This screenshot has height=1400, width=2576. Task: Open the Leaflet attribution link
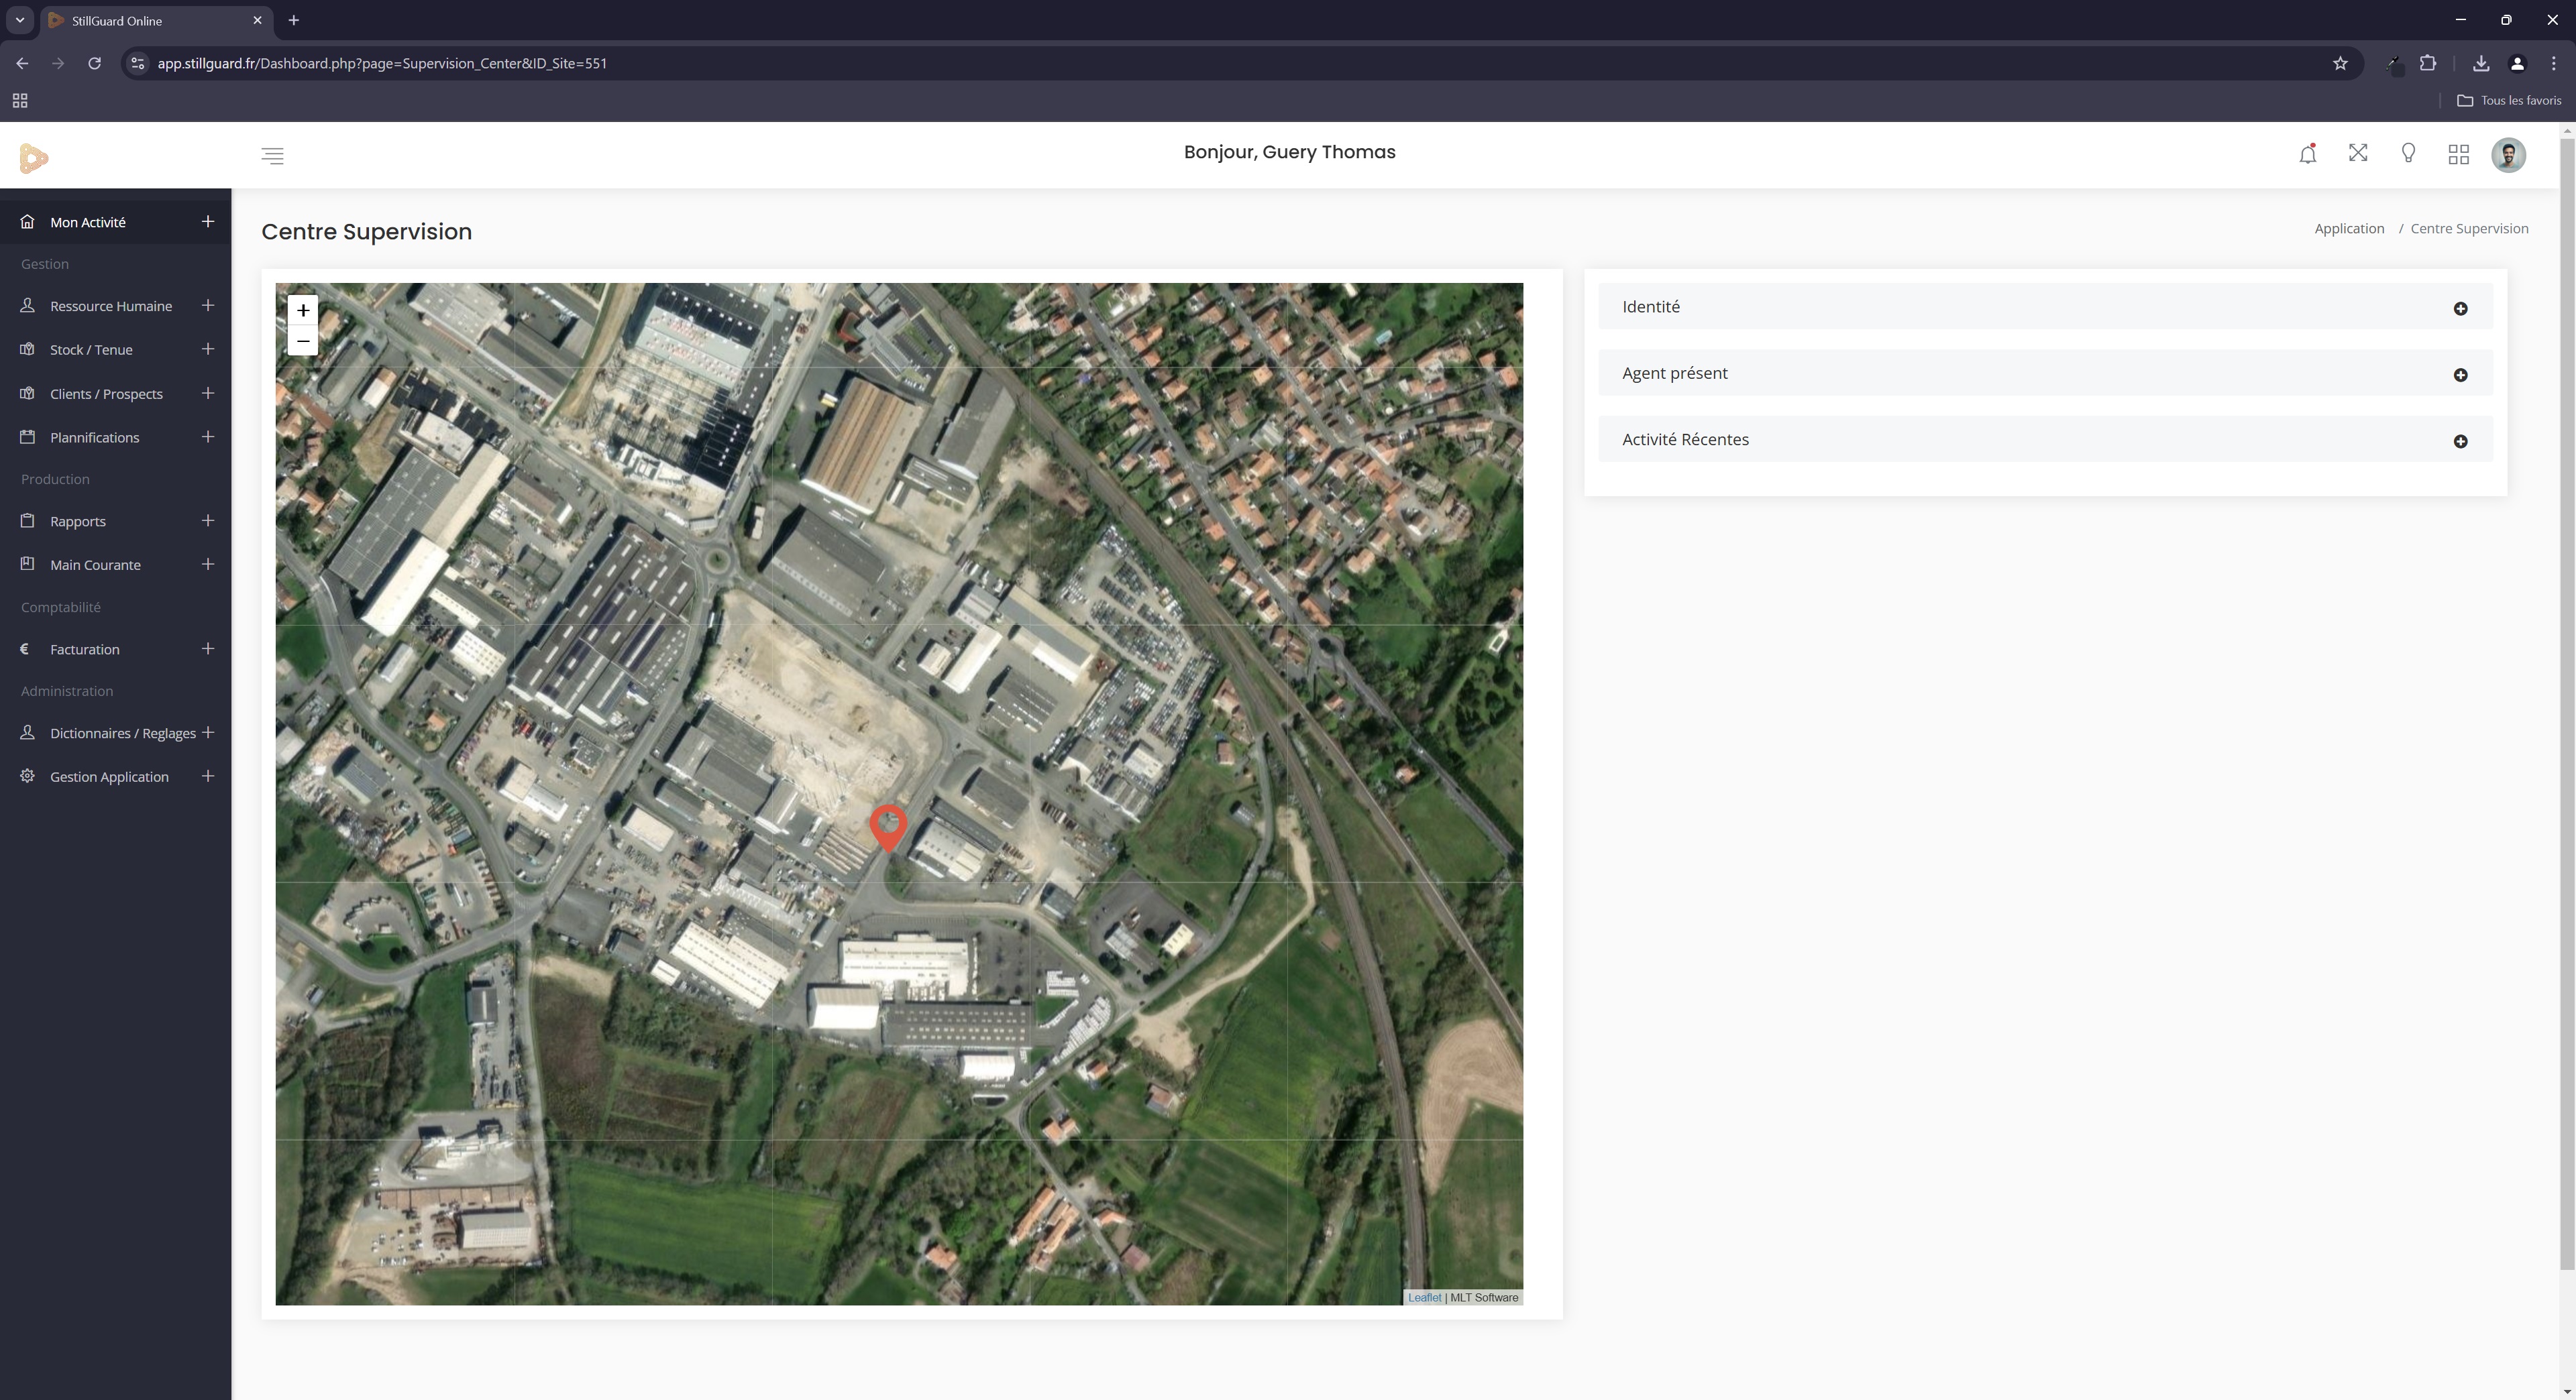[x=1424, y=1297]
